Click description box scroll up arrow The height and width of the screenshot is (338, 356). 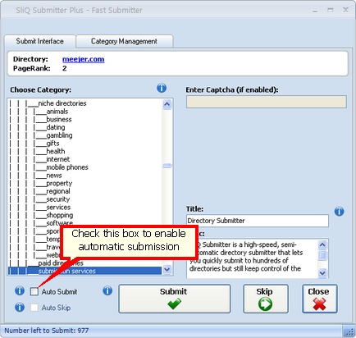322,244
